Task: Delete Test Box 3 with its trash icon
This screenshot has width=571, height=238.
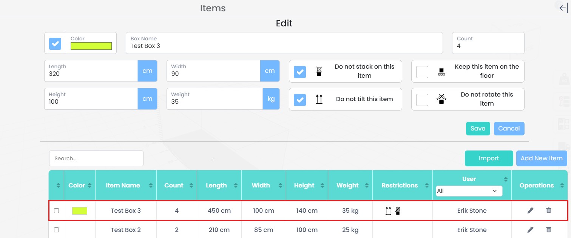Action: click(x=549, y=210)
